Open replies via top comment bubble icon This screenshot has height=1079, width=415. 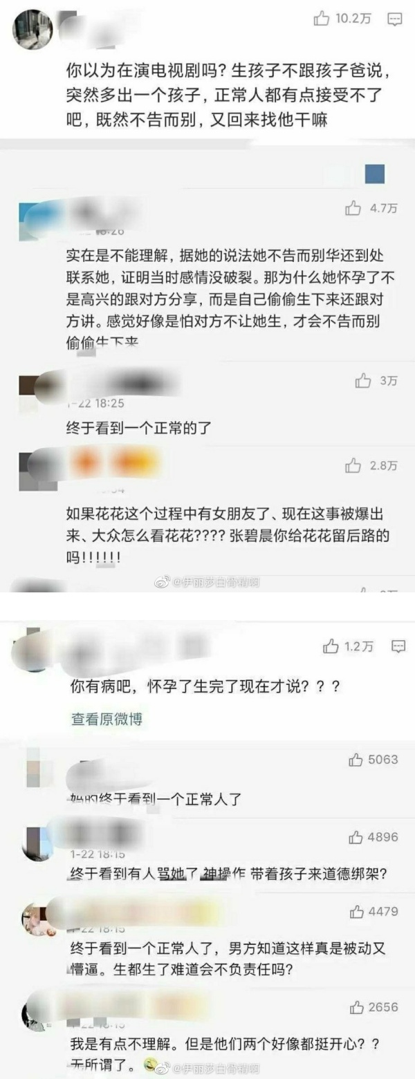pyautogui.click(x=395, y=19)
